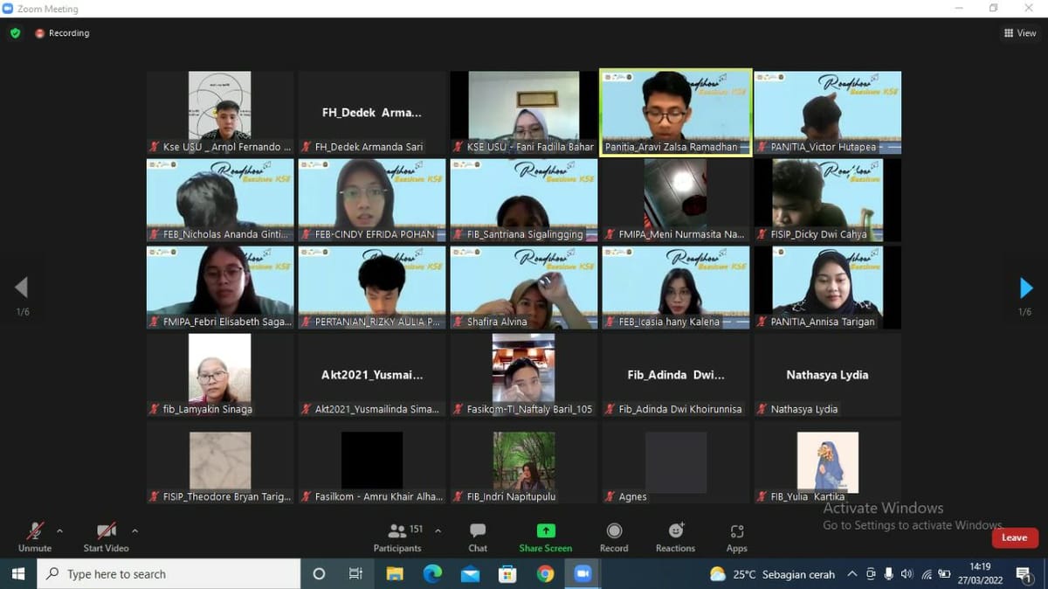Expand audio options arrow beside Unmute
Screen dimensions: 1048x589
pyautogui.click(x=59, y=530)
